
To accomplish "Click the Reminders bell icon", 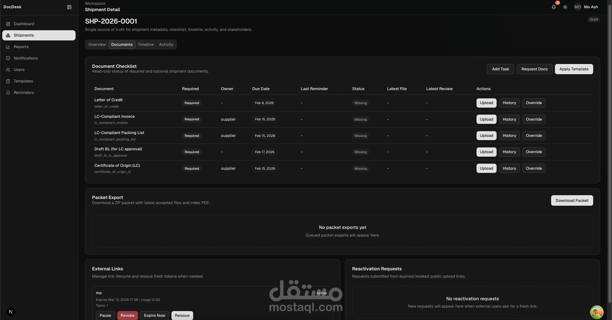I will 8,93.
